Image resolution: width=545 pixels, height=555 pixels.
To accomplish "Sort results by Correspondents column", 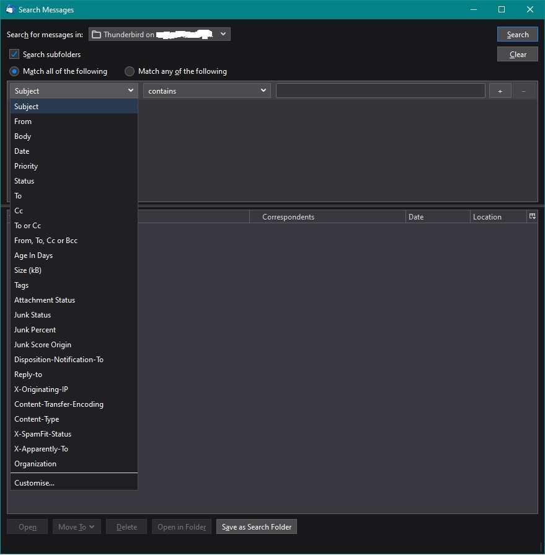I will tap(328, 216).
